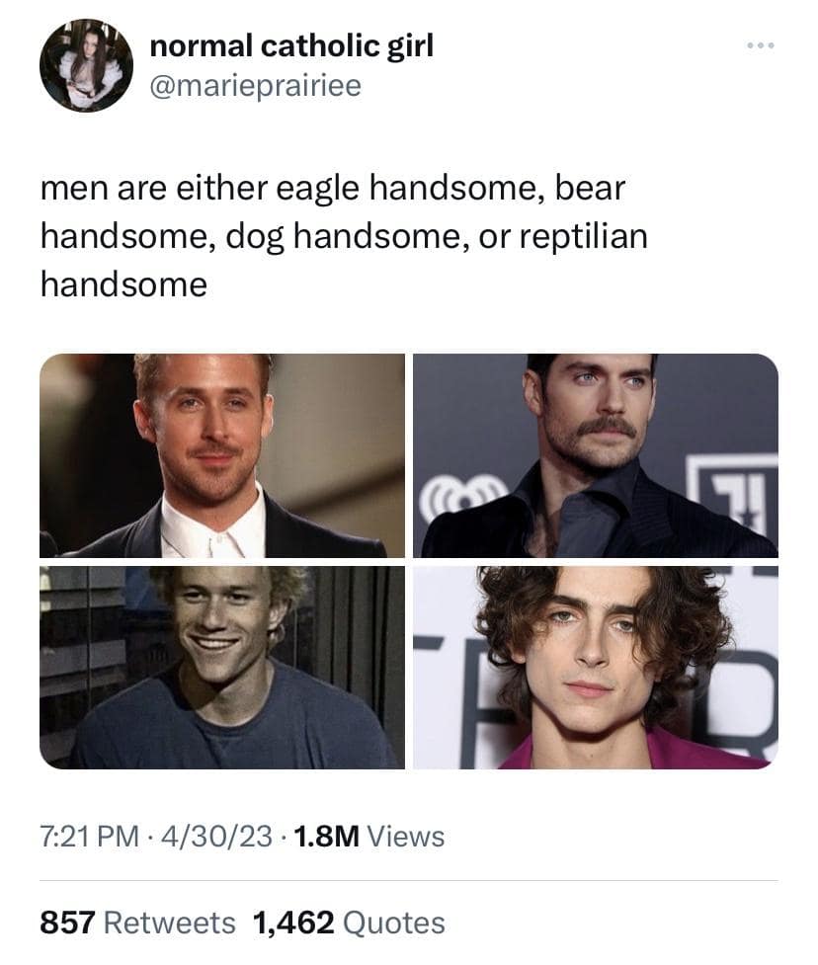Click the 7:21 PM timestamp
Viewport: 818px width, 965px height.
tap(89, 838)
